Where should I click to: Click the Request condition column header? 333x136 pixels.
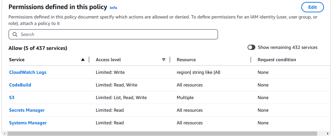pos(277,60)
